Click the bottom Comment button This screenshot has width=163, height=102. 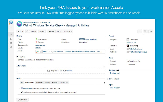[22, 100]
